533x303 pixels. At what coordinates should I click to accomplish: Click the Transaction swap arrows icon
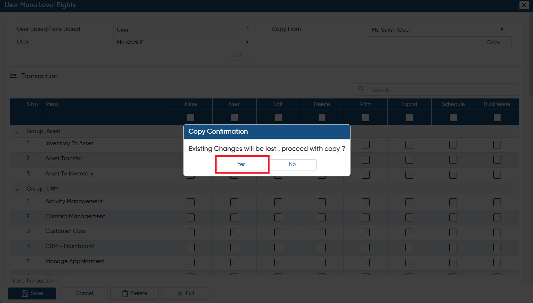pyautogui.click(x=13, y=76)
